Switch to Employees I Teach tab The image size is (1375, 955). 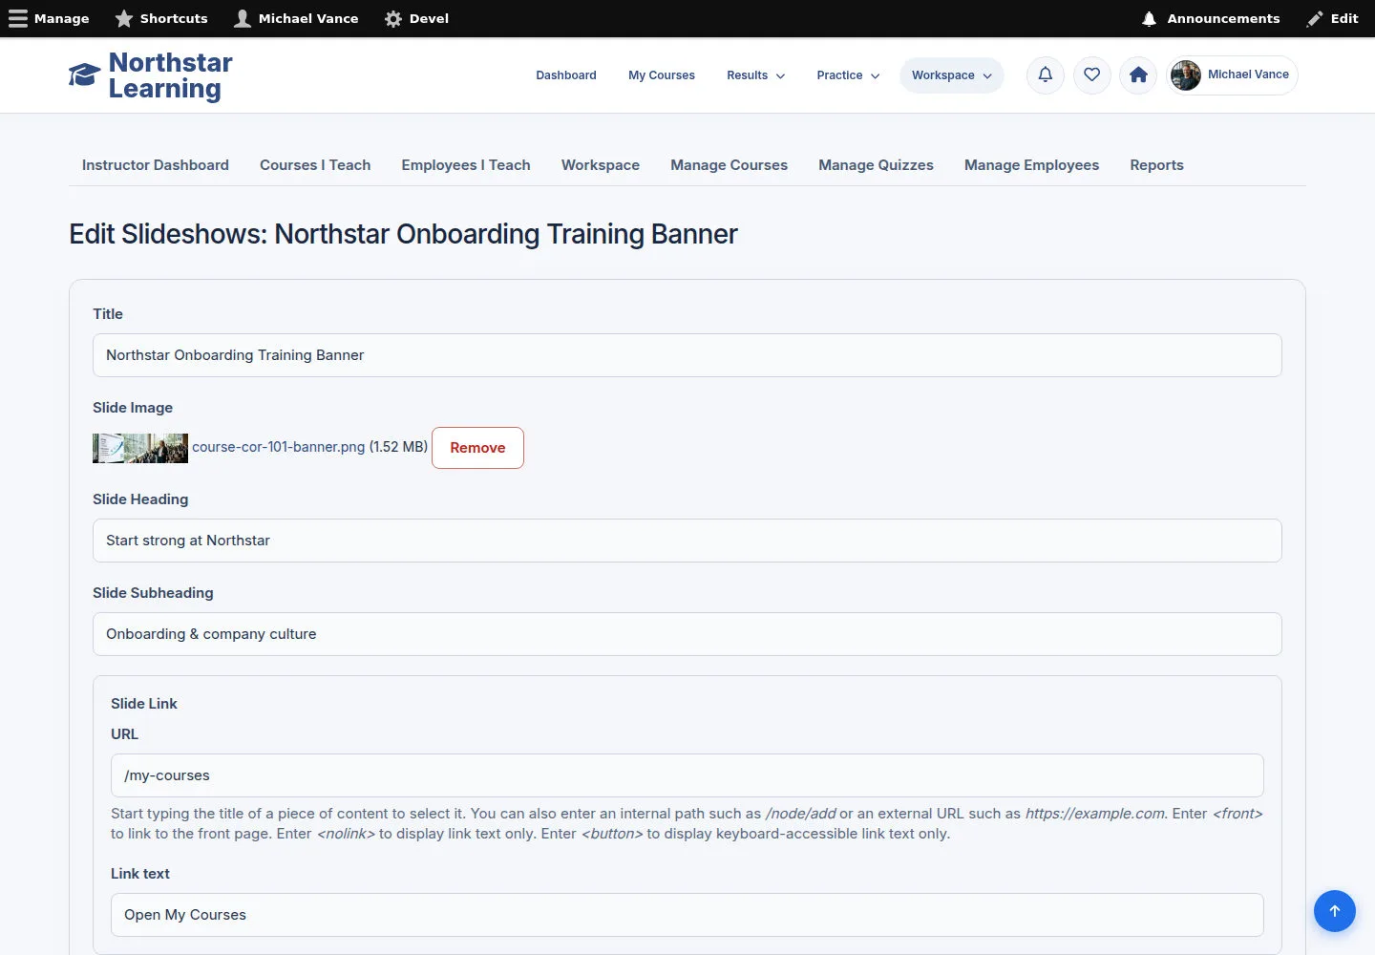466,165
